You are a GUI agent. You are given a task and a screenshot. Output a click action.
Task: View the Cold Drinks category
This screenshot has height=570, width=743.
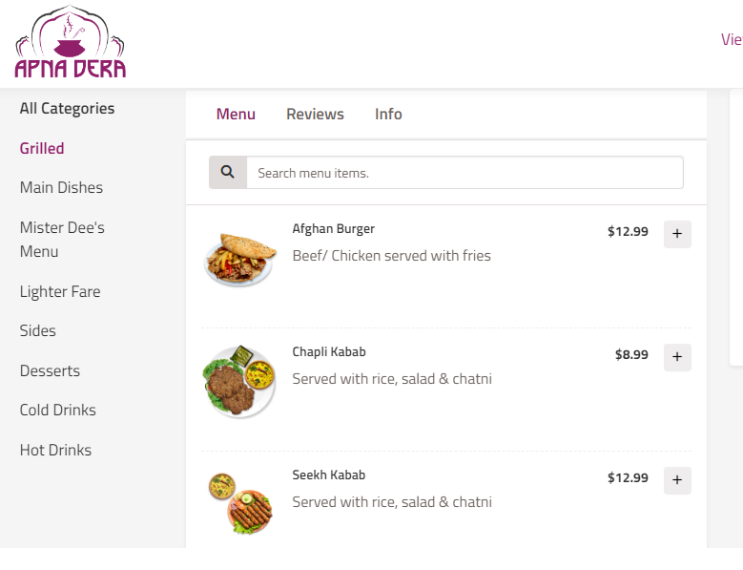click(58, 411)
